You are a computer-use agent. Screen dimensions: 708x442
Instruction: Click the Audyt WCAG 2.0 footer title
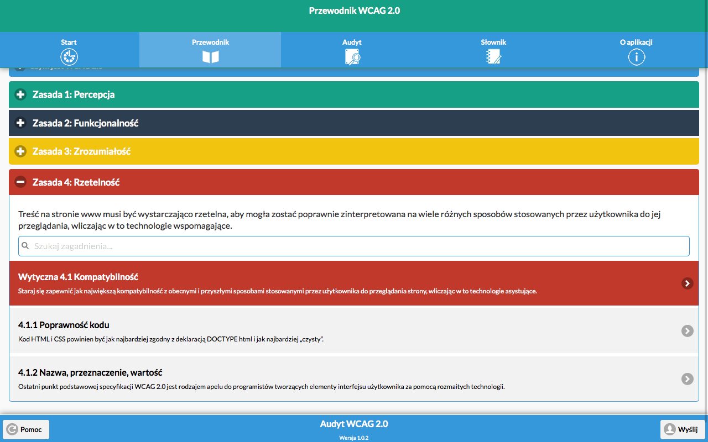[x=354, y=424]
